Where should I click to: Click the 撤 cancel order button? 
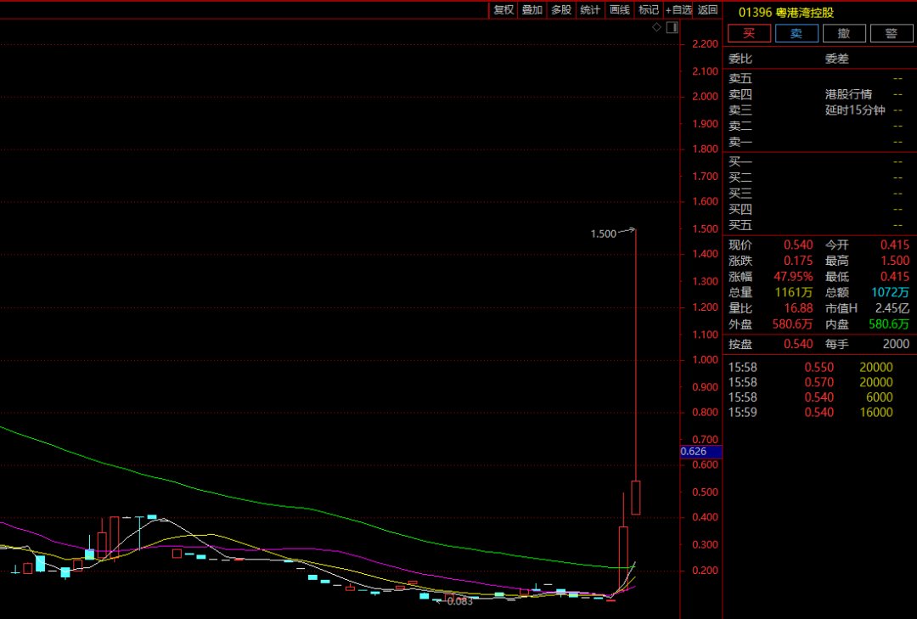[x=844, y=33]
